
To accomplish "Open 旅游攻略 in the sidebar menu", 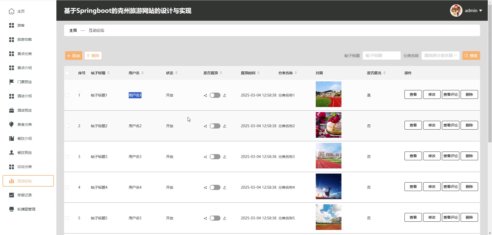I will [x=25, y=39].
